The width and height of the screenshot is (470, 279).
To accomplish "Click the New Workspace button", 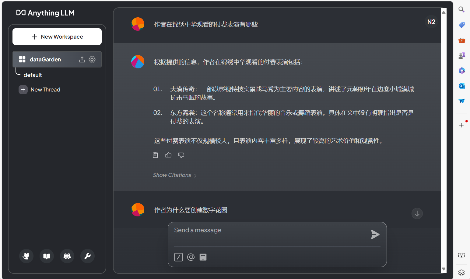I will [57, 36].
